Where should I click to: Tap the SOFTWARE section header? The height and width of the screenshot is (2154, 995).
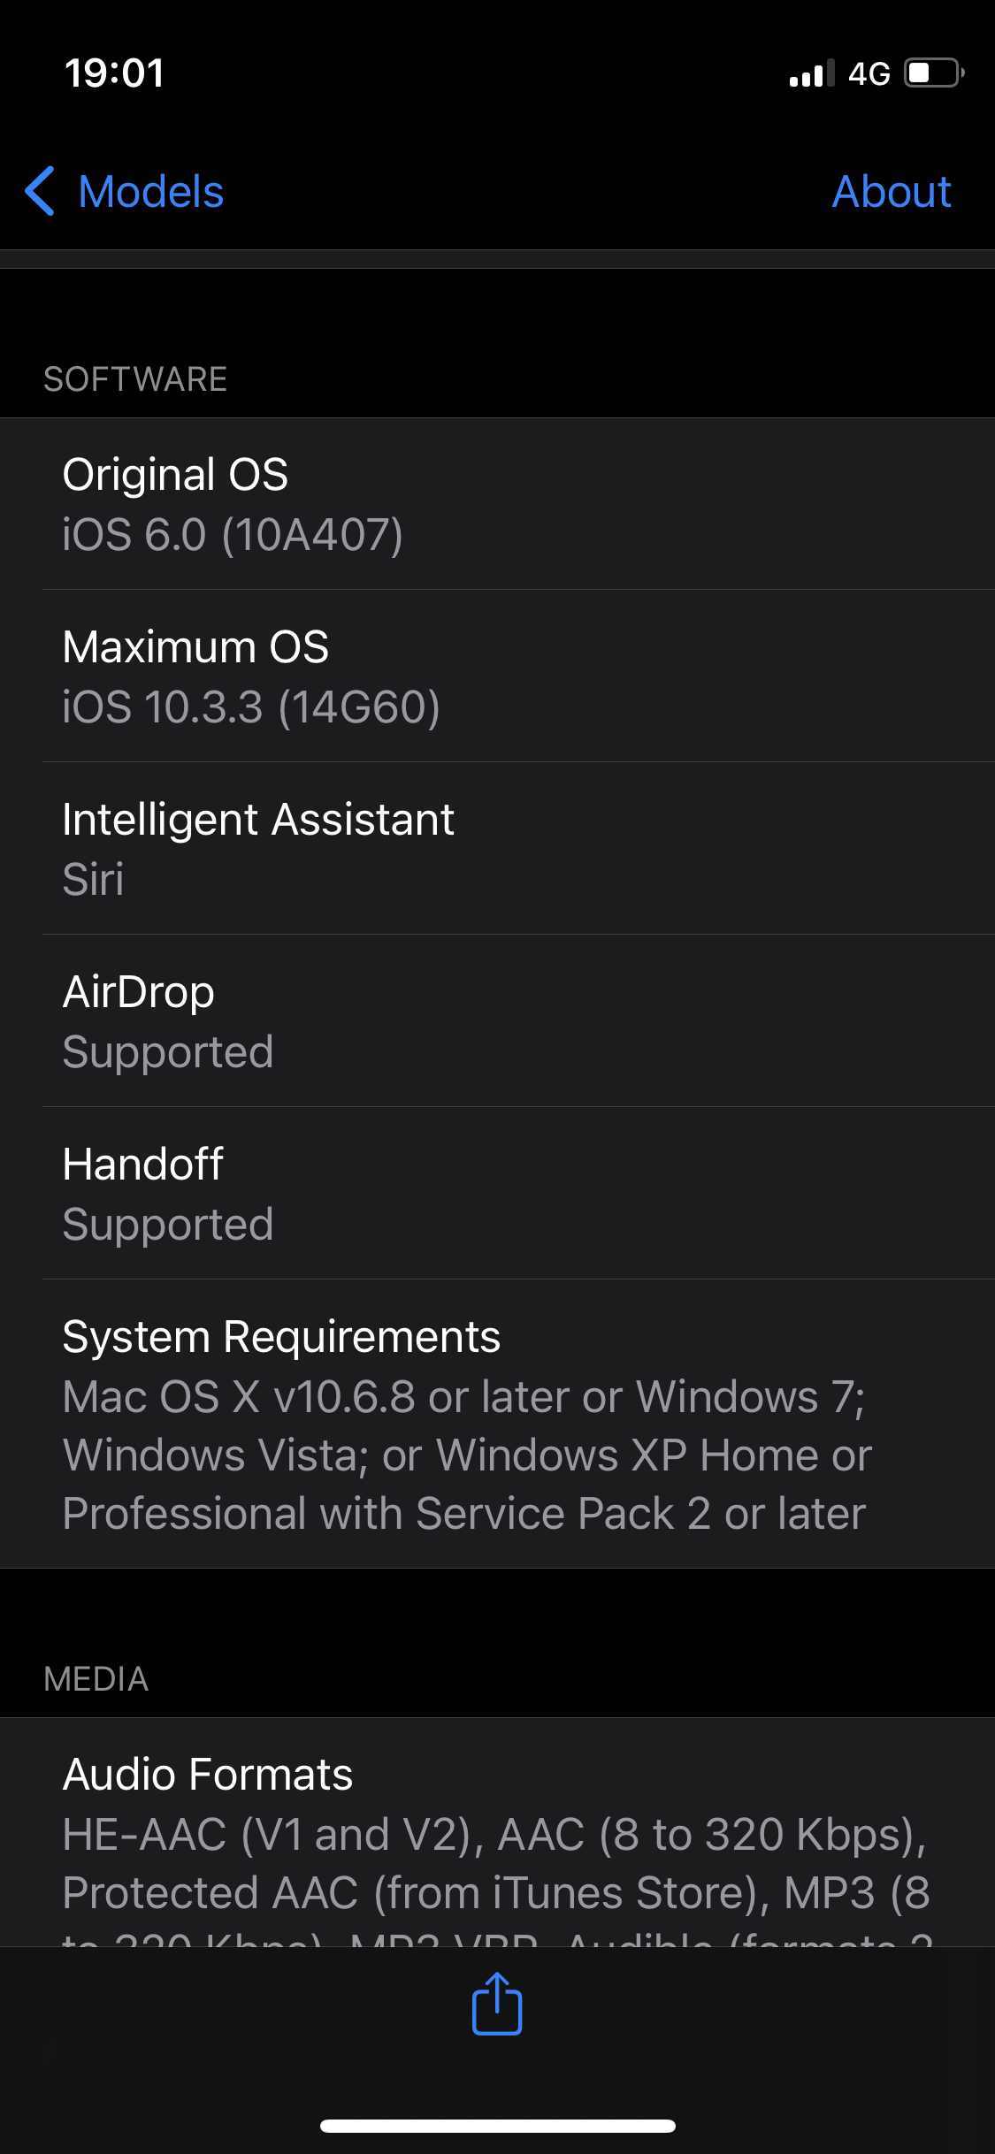tap(135, 379)
